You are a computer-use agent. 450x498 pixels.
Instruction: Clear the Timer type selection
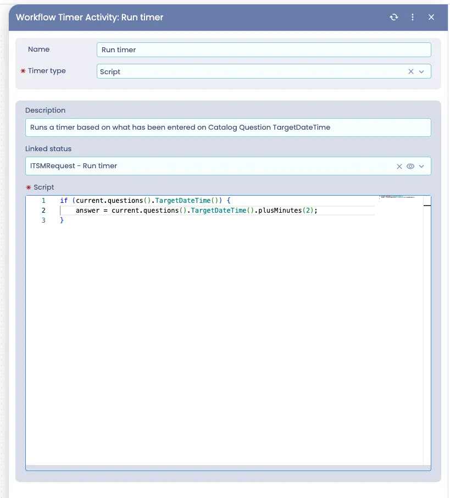click(x=410, y=71)
